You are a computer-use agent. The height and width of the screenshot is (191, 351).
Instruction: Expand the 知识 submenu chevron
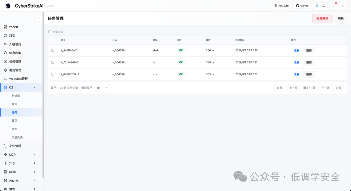(x=34, y=163)
